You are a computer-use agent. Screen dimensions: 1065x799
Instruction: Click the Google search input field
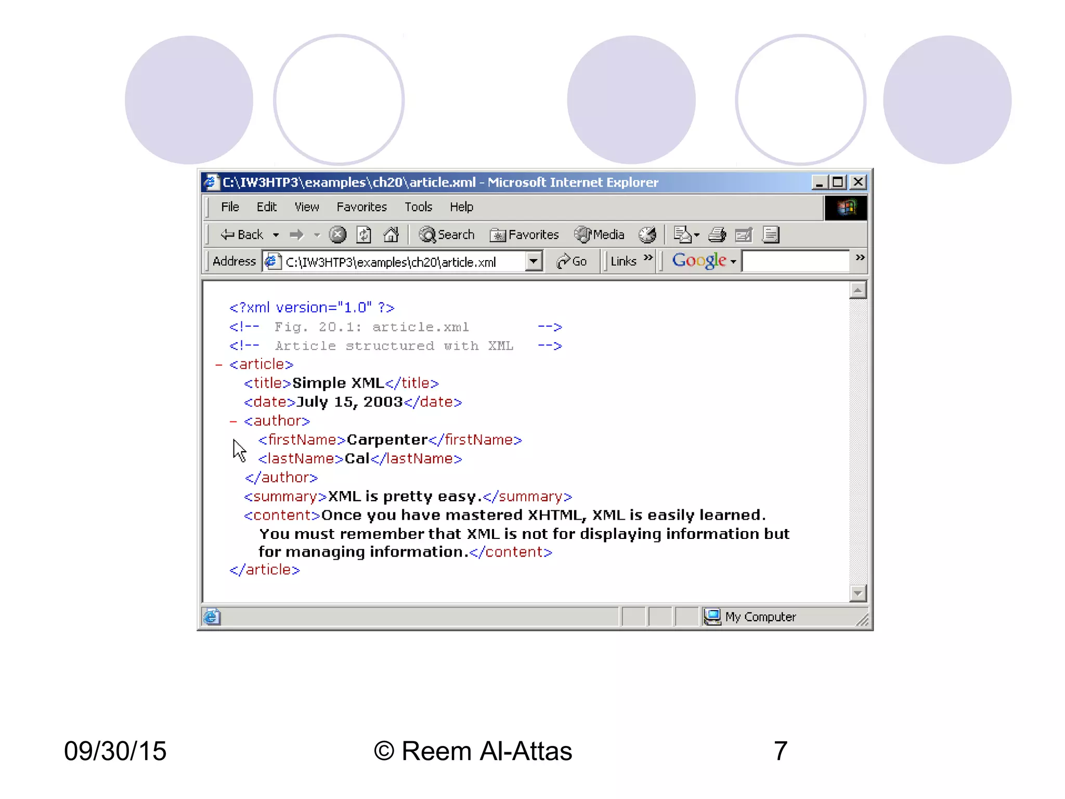tap(796, 261)
